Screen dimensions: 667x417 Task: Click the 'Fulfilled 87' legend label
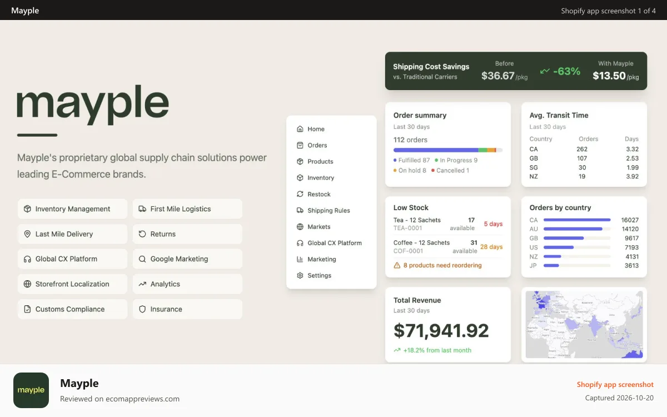[414, 161]
